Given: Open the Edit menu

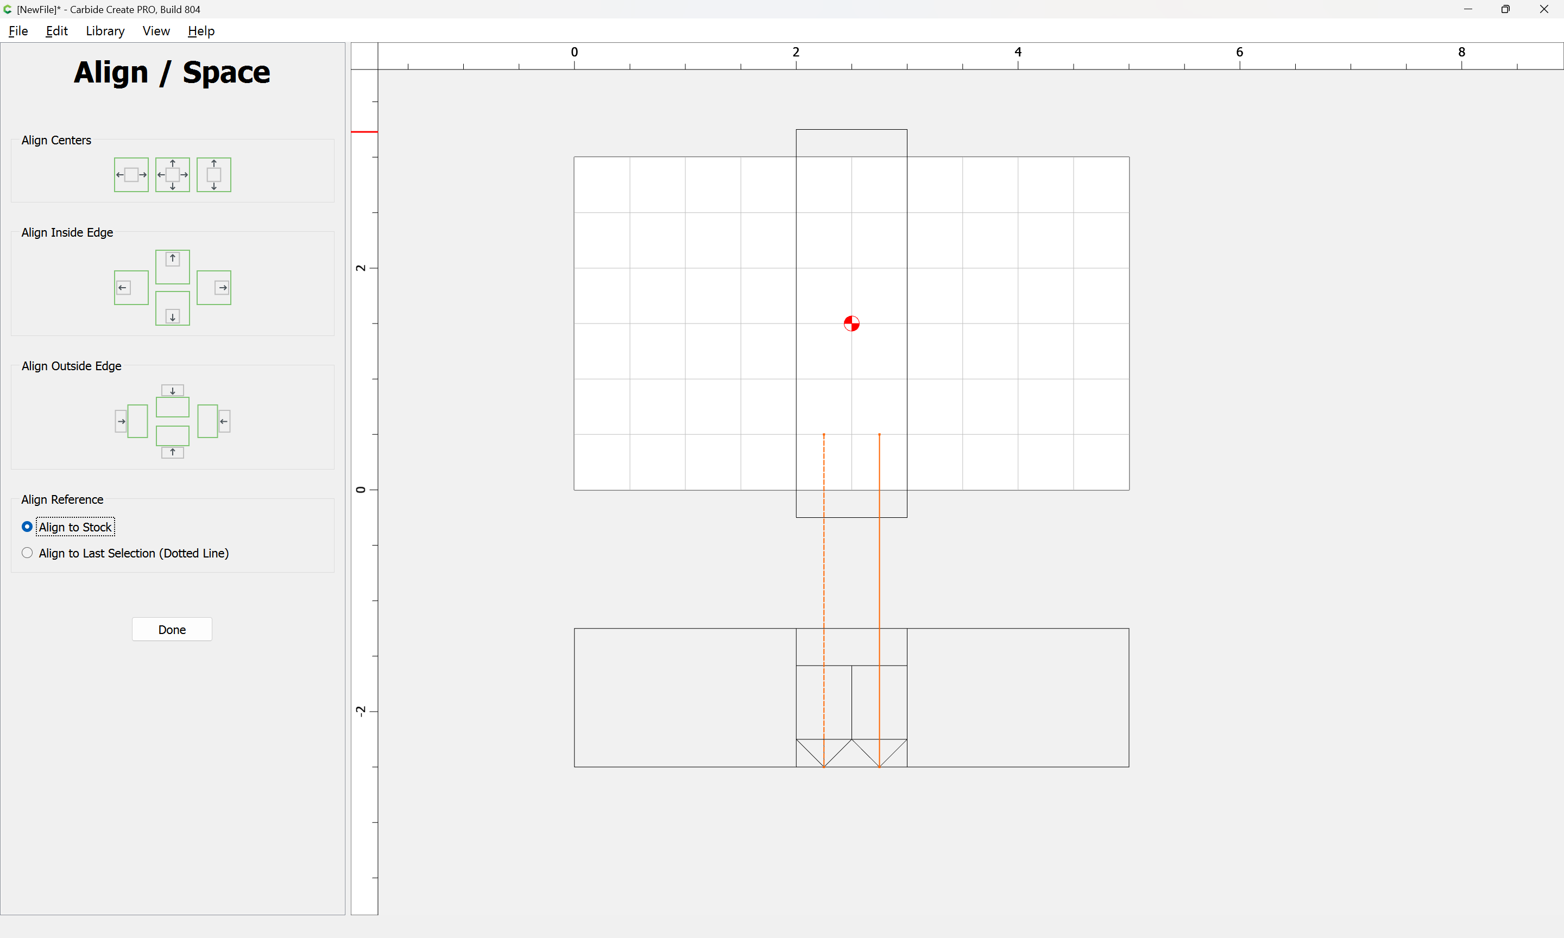Looking at the screenshot, I should (x=56, y=31).
